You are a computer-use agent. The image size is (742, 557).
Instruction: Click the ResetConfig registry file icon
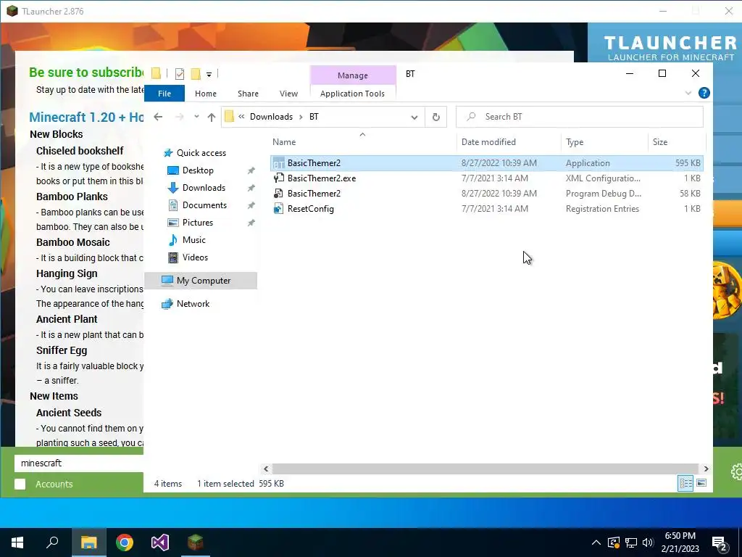click(x=279, y=208)
